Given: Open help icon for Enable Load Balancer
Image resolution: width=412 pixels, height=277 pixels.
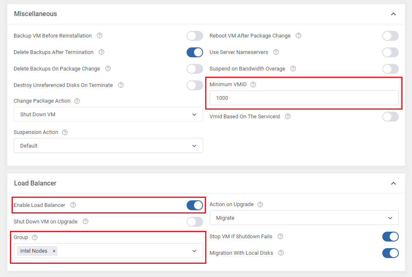Looking at the screenshot, I should (73, 205).
